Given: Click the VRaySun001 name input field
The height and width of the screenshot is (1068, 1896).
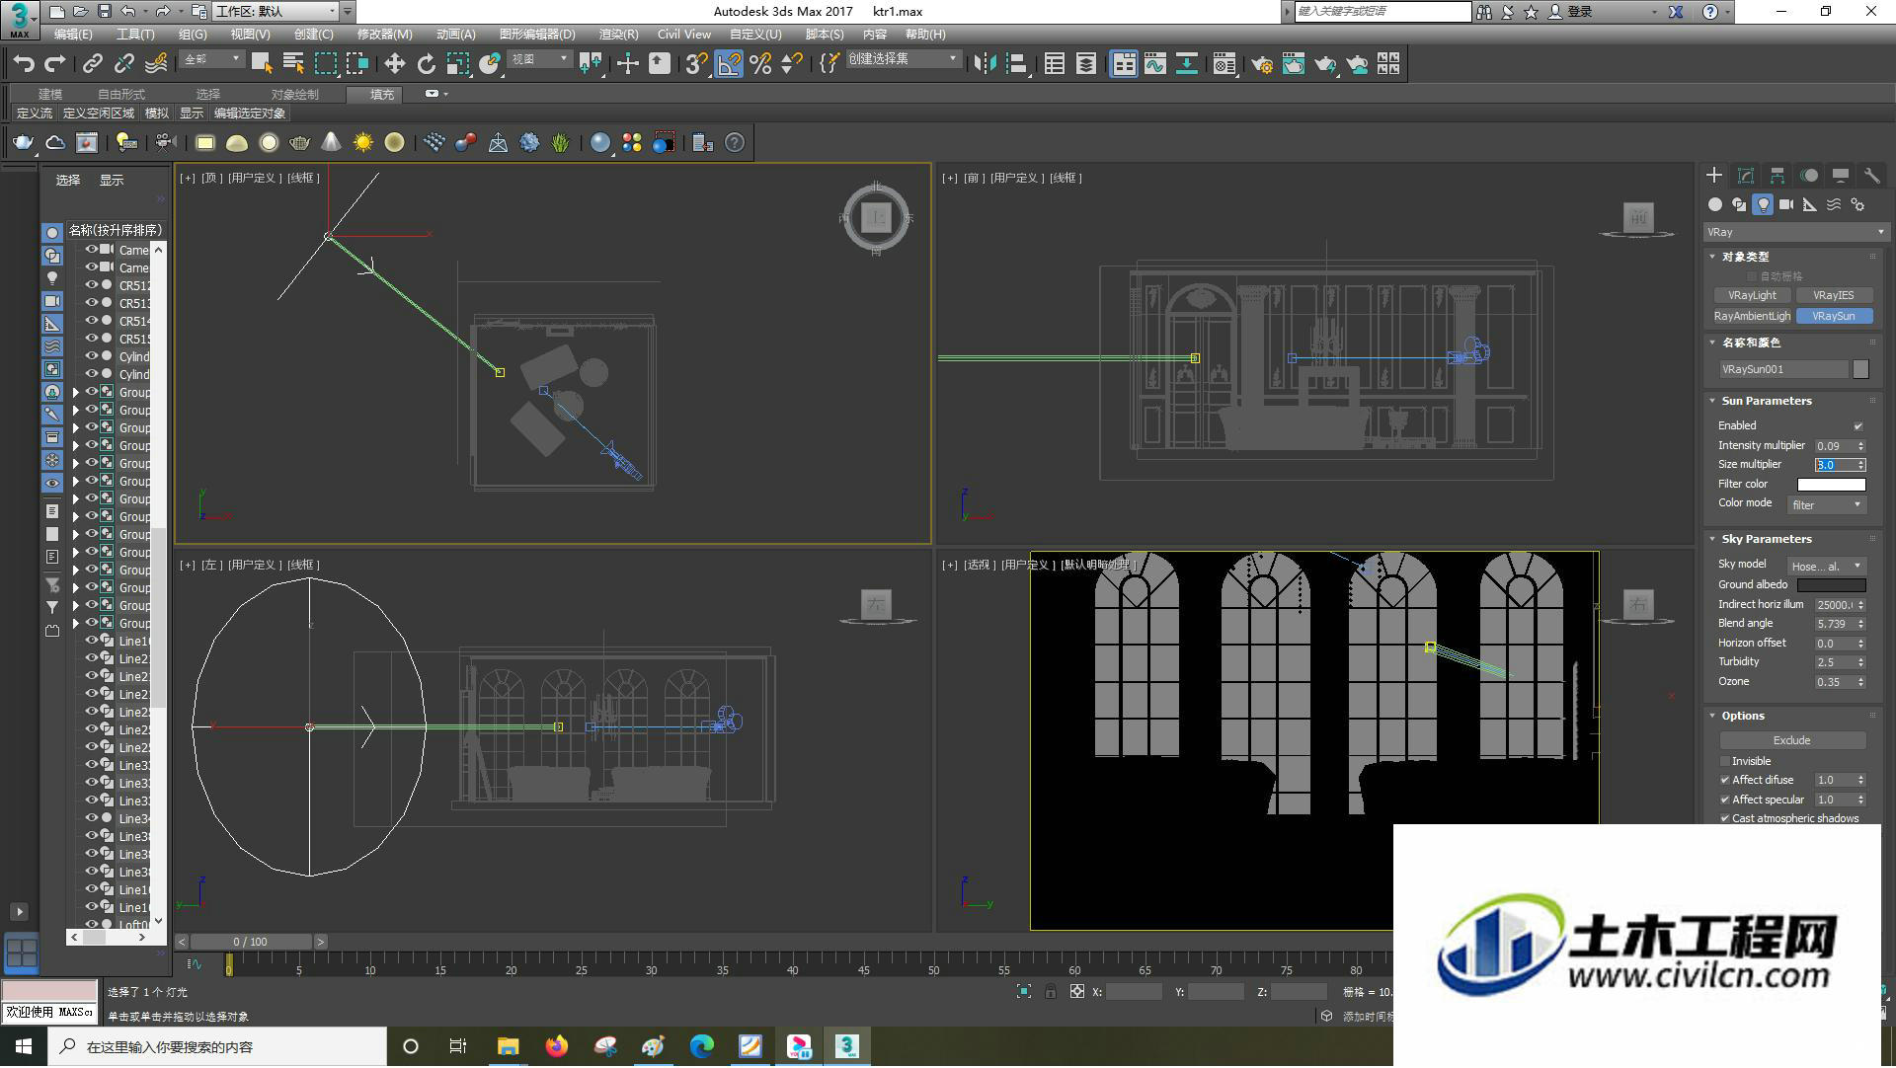Looking at the screenshot, I should [1783, 369].
